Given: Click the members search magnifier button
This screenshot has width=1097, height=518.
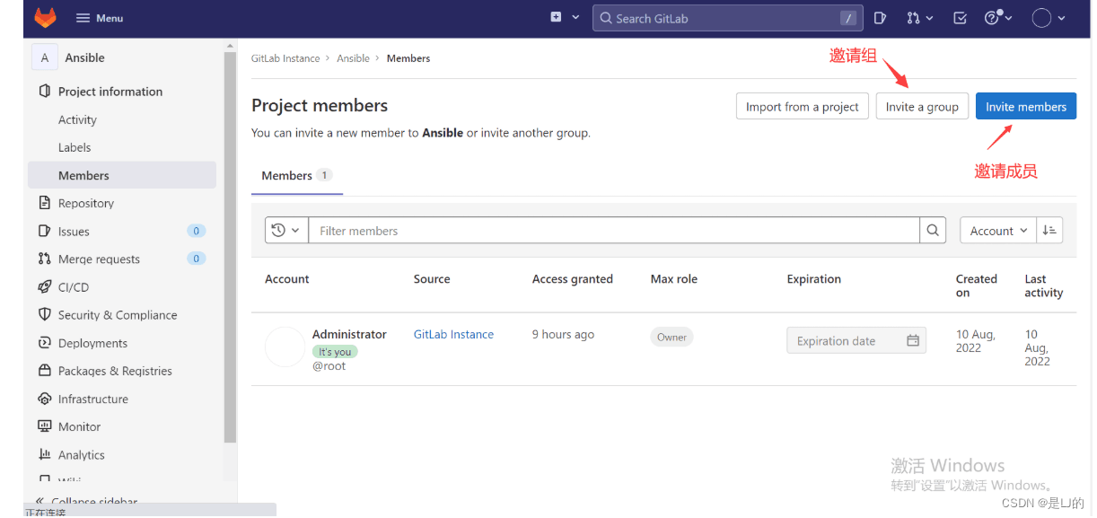Looking at the screenshot, I should coord(934,231).
